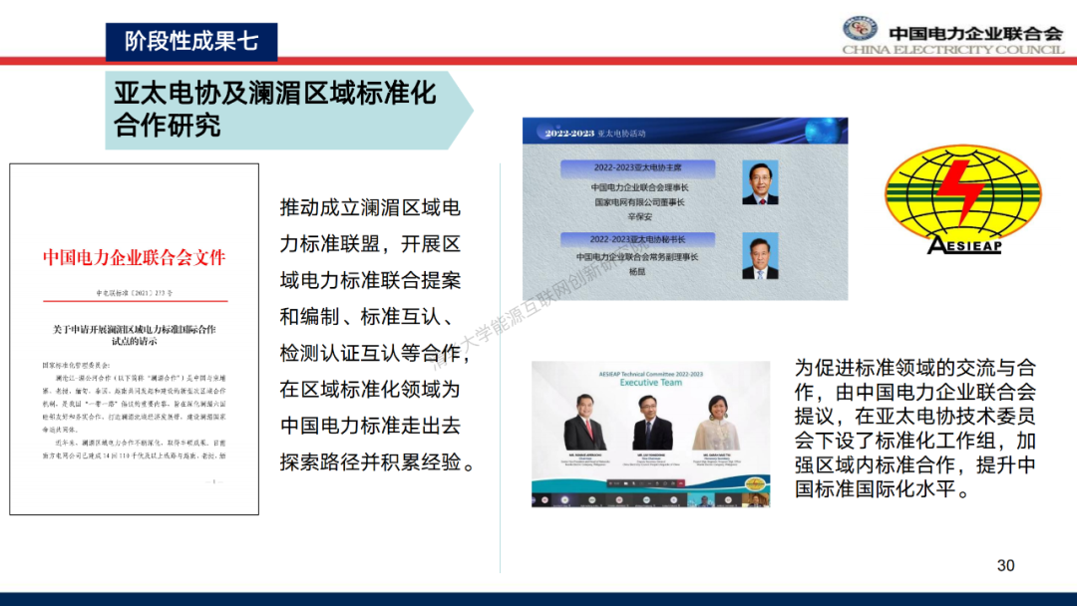Viewport: 1077px width, 606px height.
Task: Click the red-tie man in the Executive Team photo
Action: point(585,422)
